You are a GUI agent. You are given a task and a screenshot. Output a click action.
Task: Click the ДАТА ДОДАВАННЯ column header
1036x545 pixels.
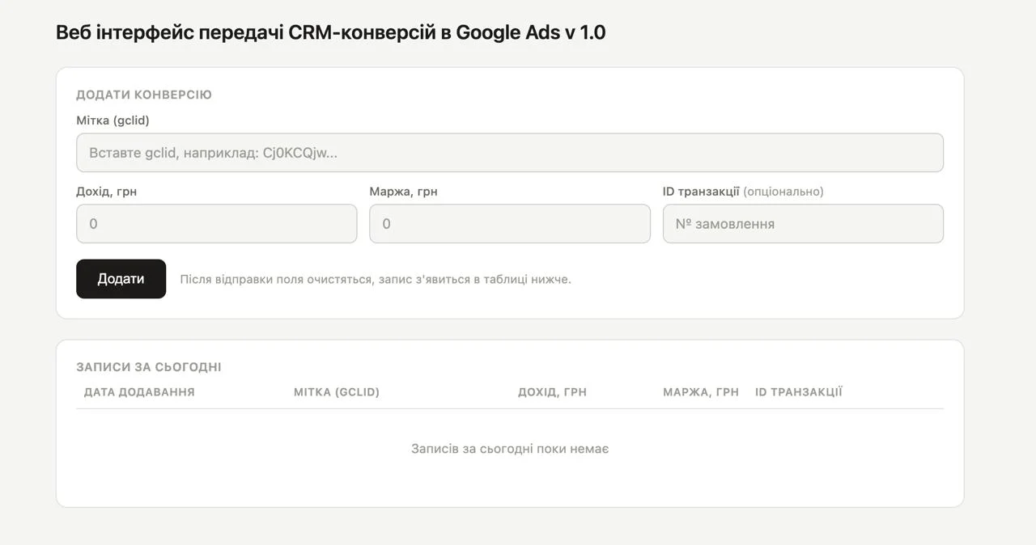(x=139, y=392)
